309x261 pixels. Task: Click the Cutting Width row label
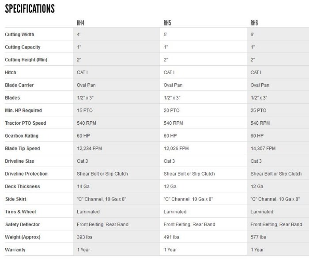point(19,34)
